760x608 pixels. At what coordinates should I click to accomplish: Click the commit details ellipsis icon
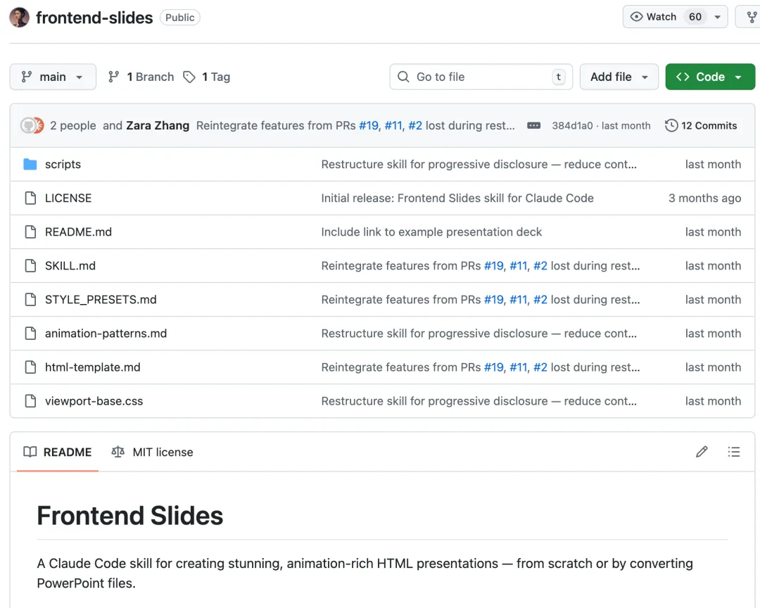pyautogui.click(x=534, y=126)
